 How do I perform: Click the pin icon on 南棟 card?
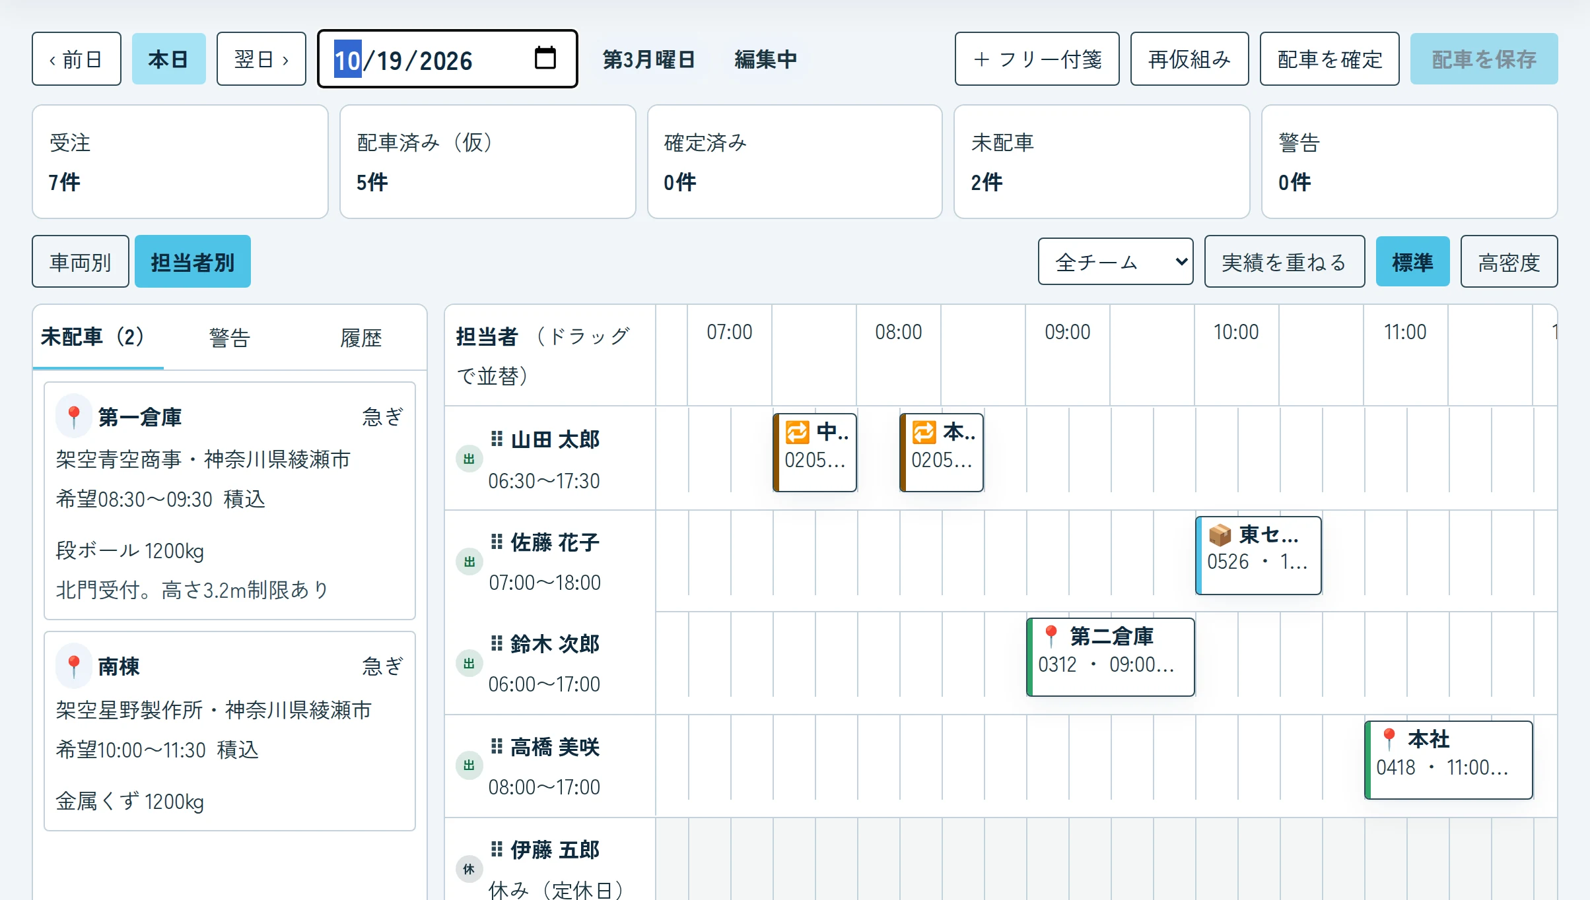click(73, 666)
